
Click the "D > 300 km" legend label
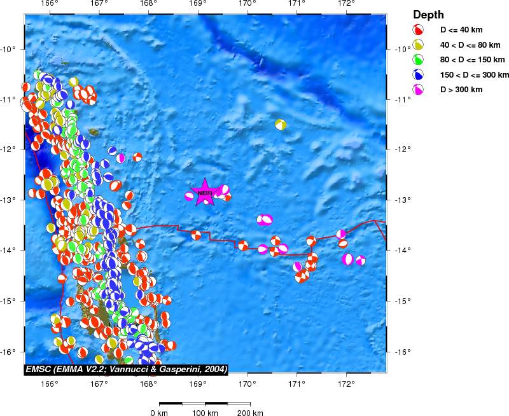(x=461, y=90)
